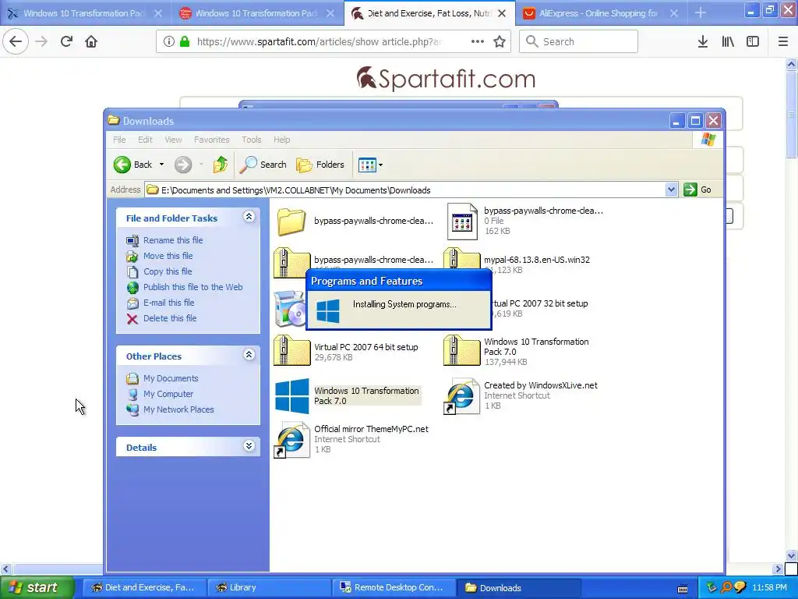Viewport: 798px width, 599px height.
Task: Click Firefox Search input field
Action: 579,41
